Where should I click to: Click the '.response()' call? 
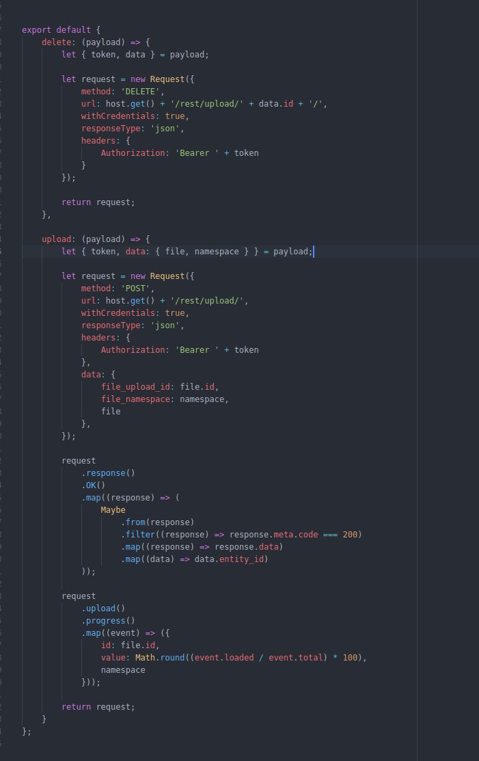click(x=108, y=473)
